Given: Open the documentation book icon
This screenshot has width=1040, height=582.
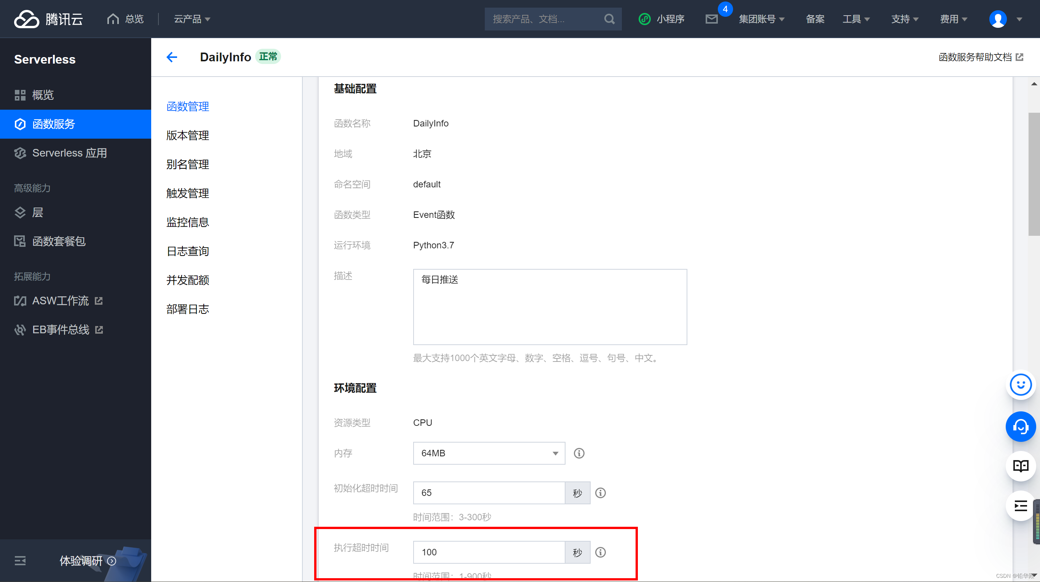Looking at the screenshot, I should point(1020,466).
